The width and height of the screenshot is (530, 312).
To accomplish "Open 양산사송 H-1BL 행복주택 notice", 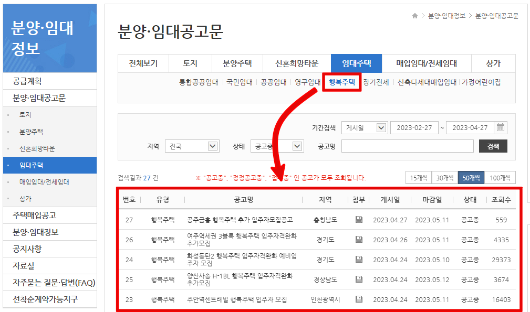I will pyautogui.click(x=240, y=279).
